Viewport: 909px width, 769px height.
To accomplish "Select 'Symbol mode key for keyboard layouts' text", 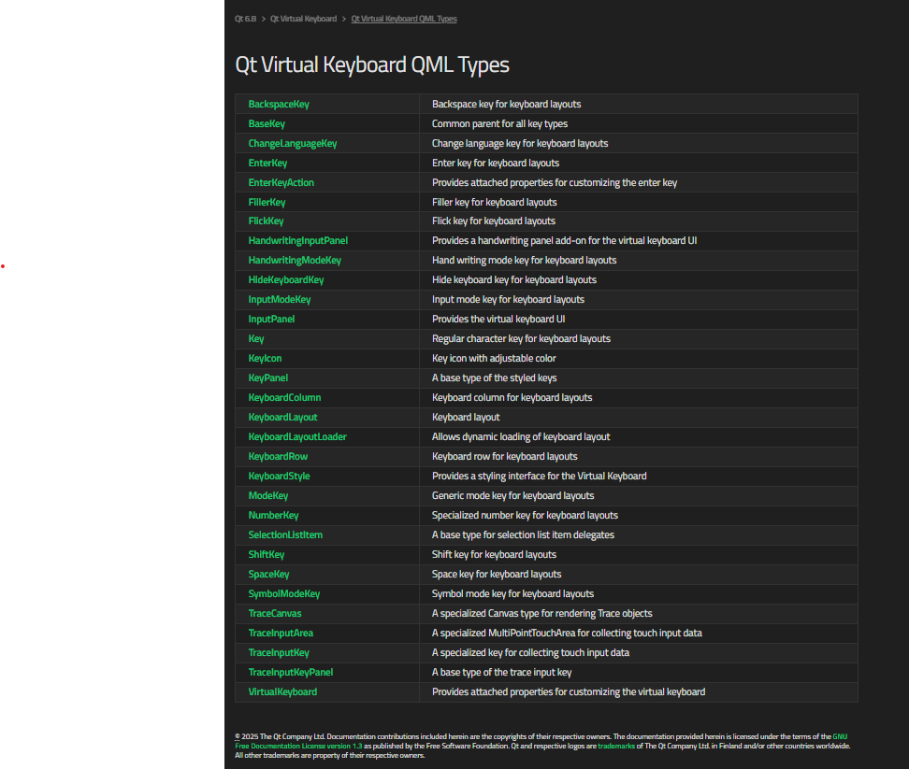I will click(512, 594).
